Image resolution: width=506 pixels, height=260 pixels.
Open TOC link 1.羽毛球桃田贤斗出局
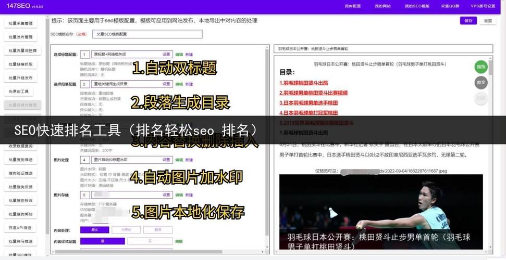(304, 83)
